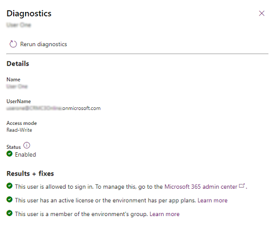The image size is (275, 240).
Task: Click green checkmark beside active license result
Action: (9, 200)
